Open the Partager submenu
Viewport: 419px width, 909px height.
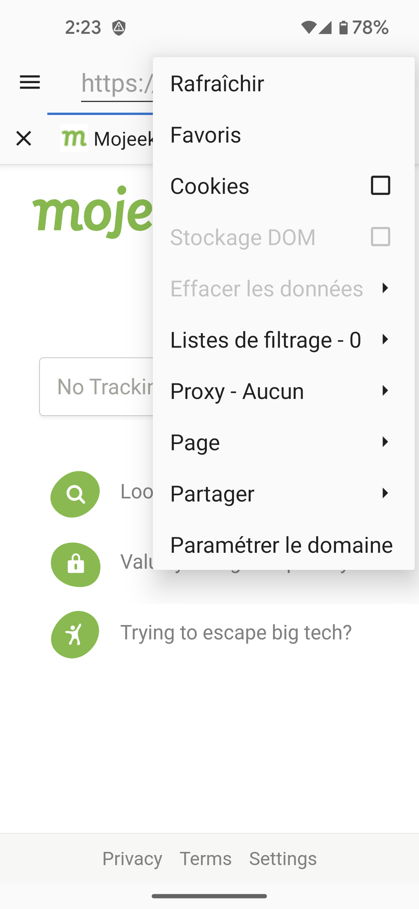click(385, 493)
